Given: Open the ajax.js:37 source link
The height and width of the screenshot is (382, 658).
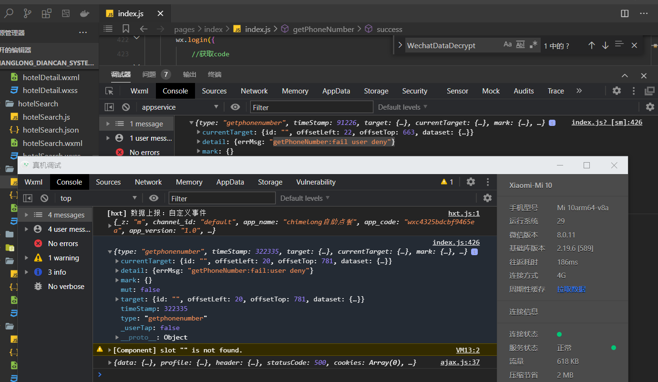Looking at the screenshot, I should coord(460,362).
